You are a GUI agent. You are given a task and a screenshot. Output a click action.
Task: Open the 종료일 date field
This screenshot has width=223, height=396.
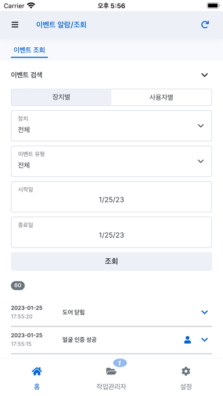pos(111,232)
